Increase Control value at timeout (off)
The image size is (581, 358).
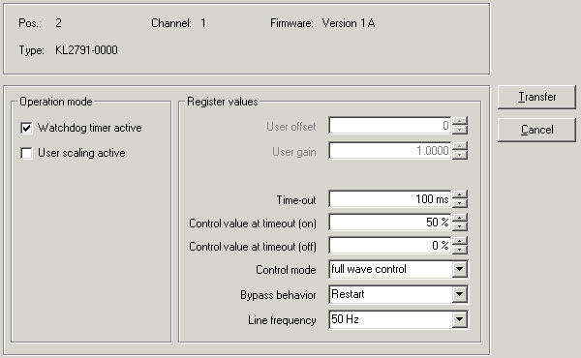pos(460,241)
